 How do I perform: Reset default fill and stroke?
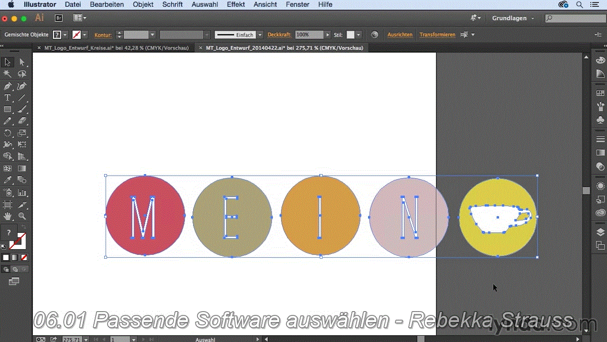point(3,246)
